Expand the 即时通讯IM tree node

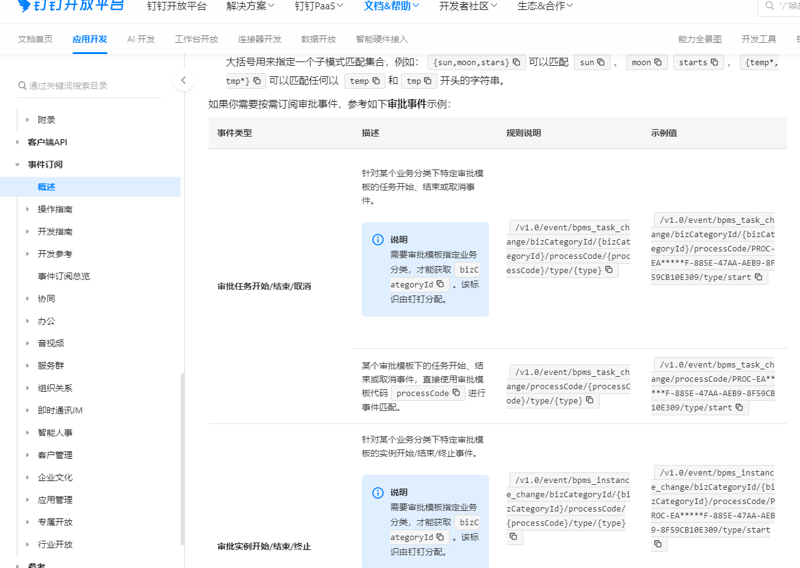(27, 410)
